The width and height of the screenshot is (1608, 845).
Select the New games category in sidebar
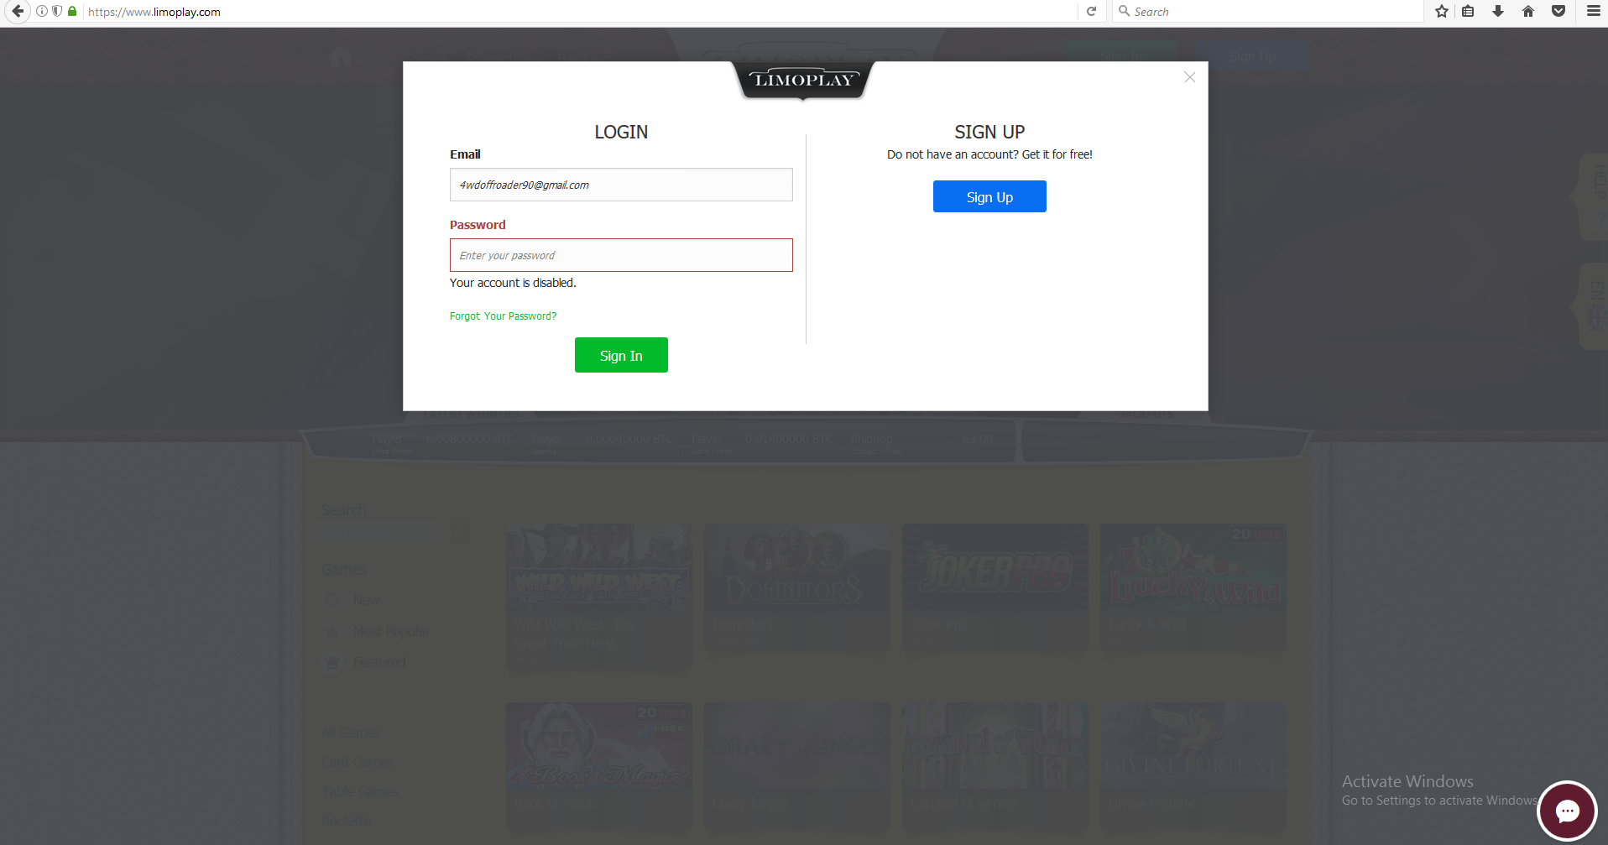tap(366, 600)
